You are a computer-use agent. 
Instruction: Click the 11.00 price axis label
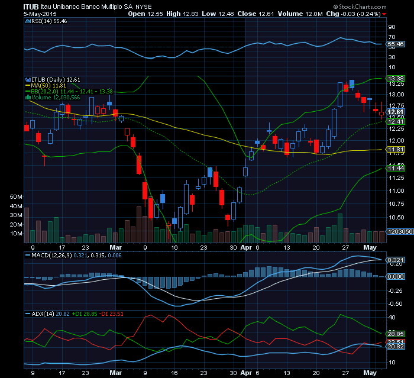396,190
